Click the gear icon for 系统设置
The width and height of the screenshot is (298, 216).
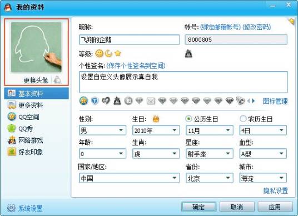click(11, 208)
